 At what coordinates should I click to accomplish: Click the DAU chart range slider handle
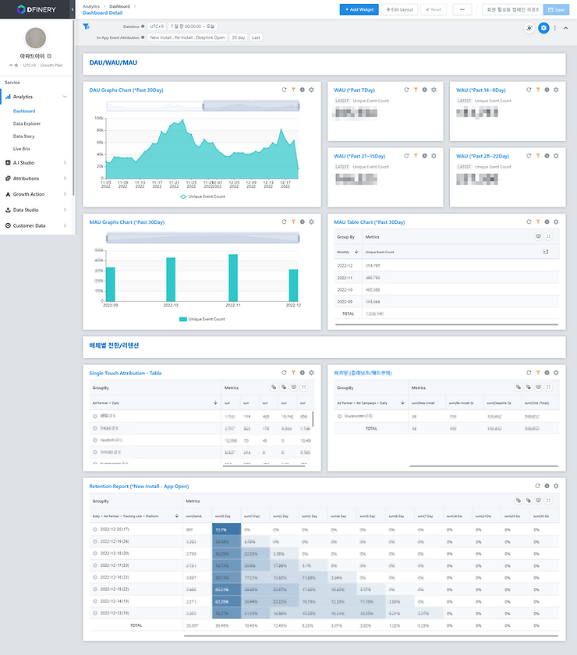pos(203,107)
